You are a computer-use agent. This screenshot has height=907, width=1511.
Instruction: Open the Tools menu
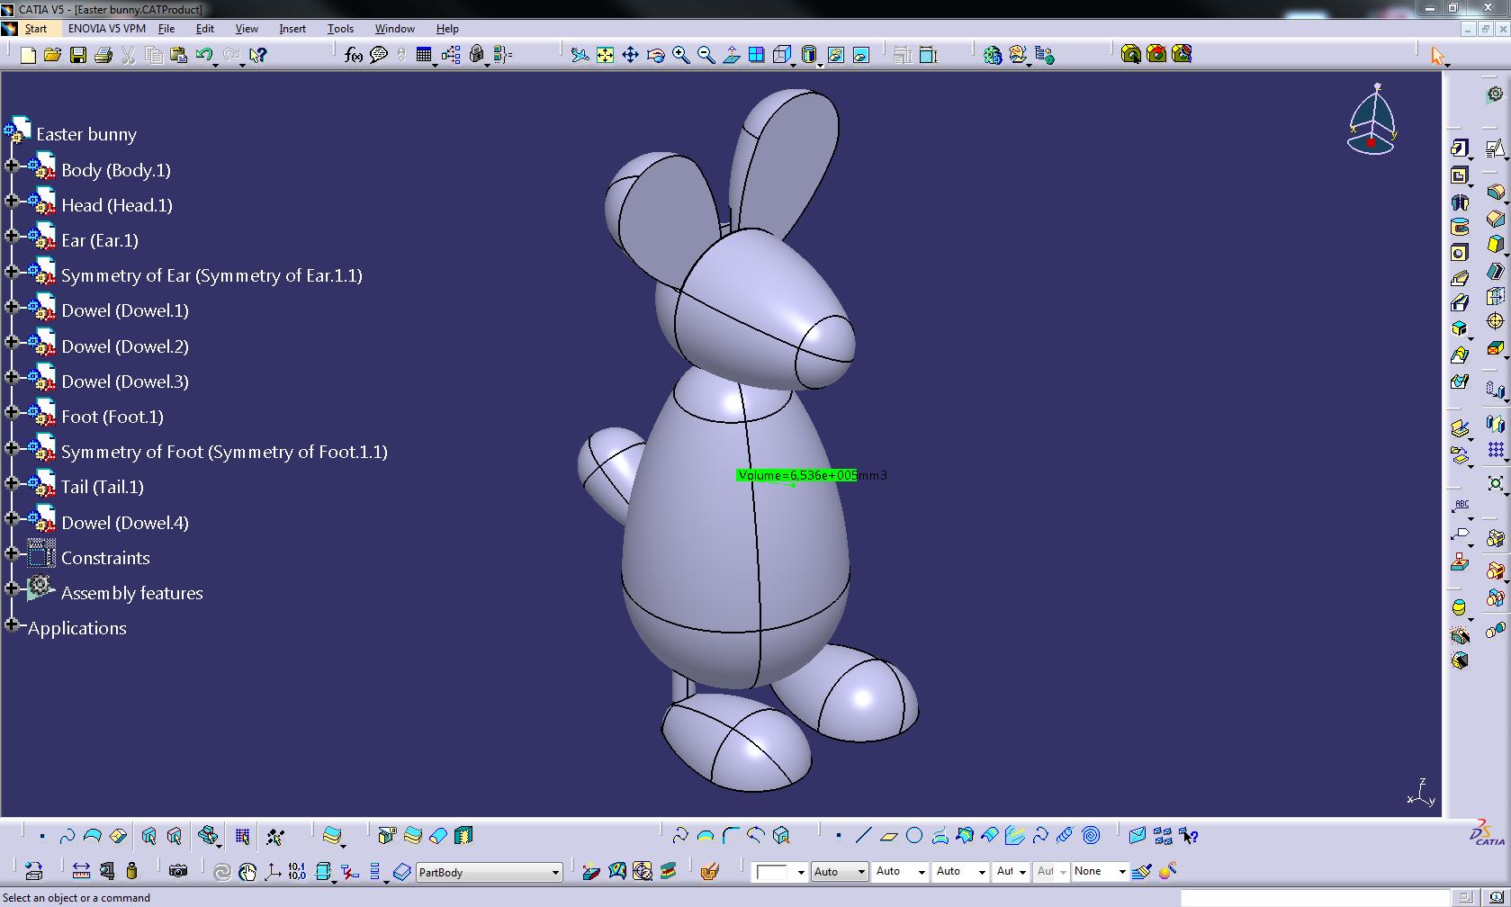tap(340, 29)
